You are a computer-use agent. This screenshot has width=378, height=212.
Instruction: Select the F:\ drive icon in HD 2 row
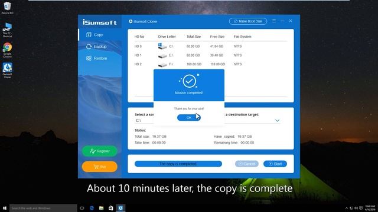[x=162, y=64]
